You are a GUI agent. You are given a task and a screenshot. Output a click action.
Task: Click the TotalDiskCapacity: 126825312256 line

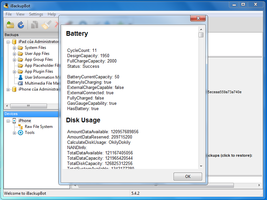100,163
